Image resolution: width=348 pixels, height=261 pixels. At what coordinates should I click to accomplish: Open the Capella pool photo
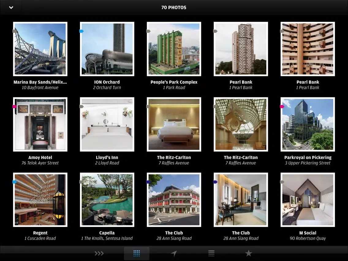[x=107, y=200]
